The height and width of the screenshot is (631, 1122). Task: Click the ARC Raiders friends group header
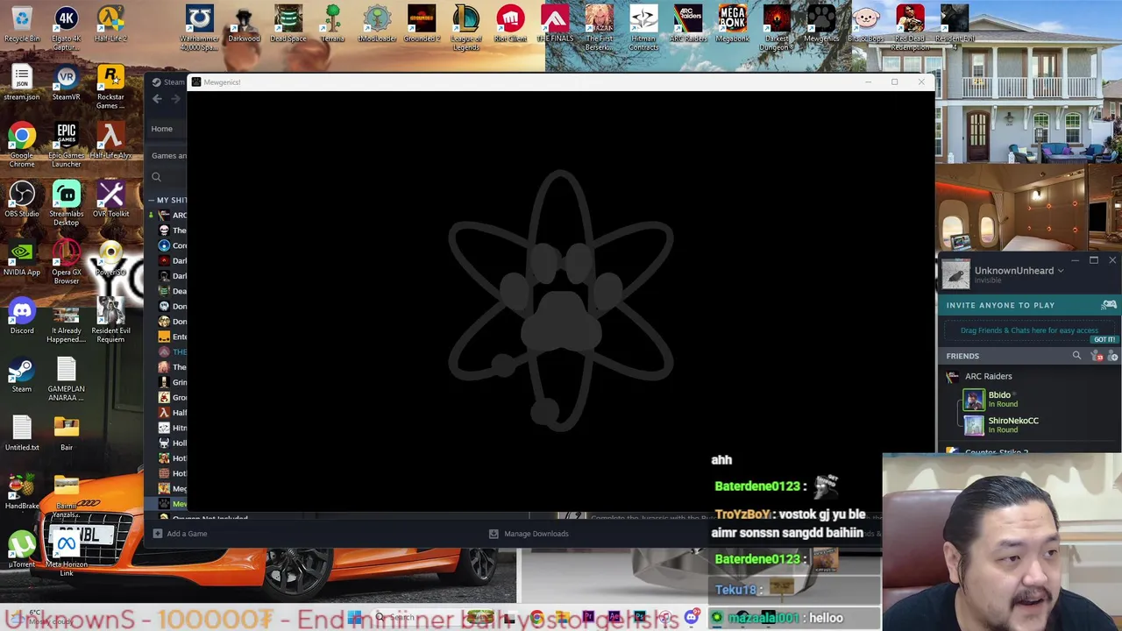[988, 376]
